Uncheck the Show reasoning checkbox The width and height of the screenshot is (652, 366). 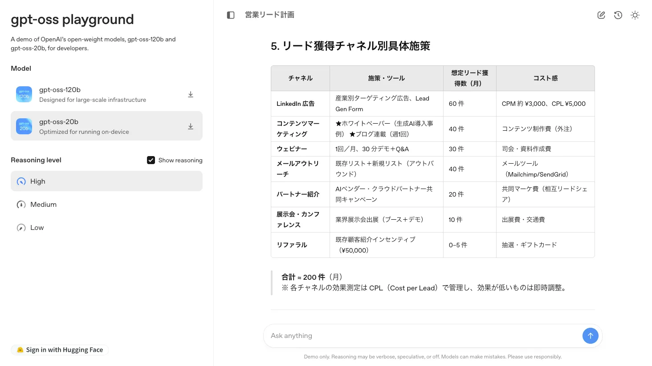click(x=151, y=160)
